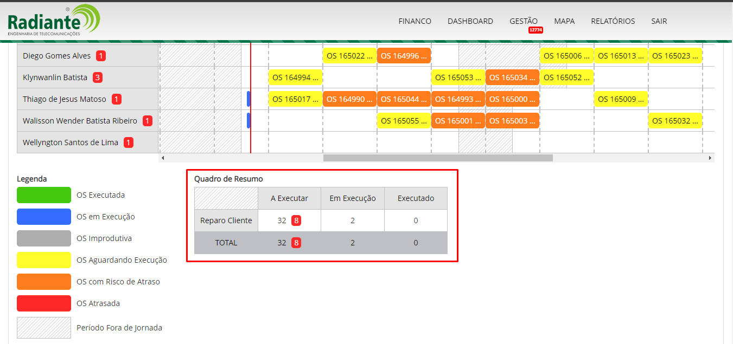Click the timeline scrollbar right arrow
The image size is (733, 344).
[710, 158]
